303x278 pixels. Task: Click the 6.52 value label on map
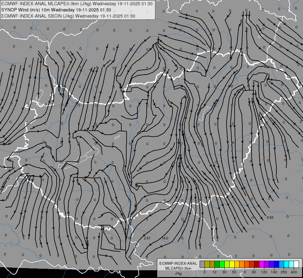pyautogui.click(x=270, y=217)
